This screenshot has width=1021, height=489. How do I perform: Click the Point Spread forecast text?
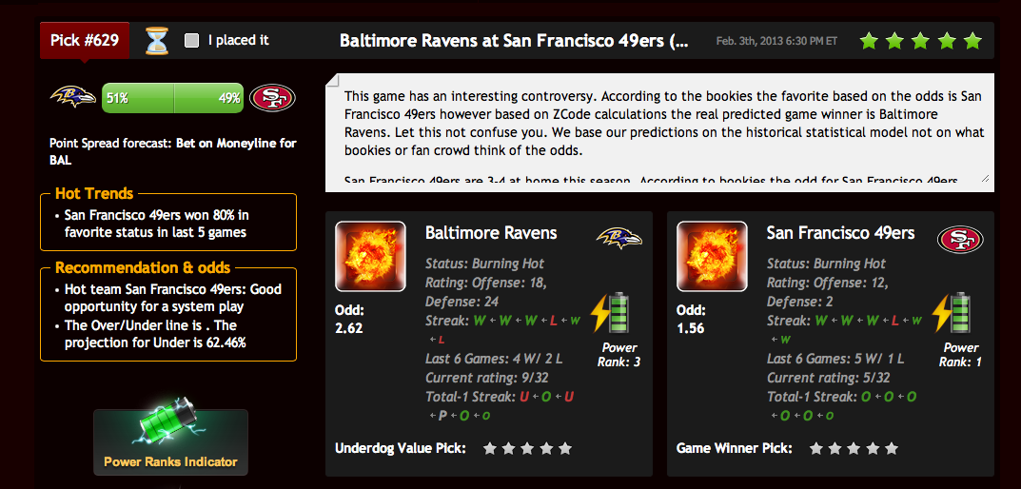click(172, 151)
